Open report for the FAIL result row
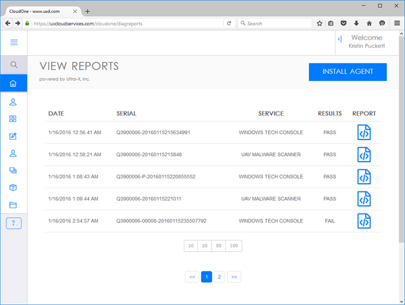The width and height of the screenshot is (405, 305). [x=364, y=221]
